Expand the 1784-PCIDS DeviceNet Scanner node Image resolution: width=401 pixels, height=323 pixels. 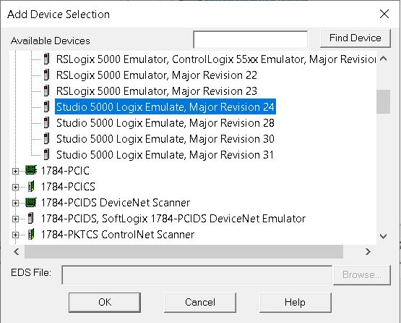[x=15, y=203]
